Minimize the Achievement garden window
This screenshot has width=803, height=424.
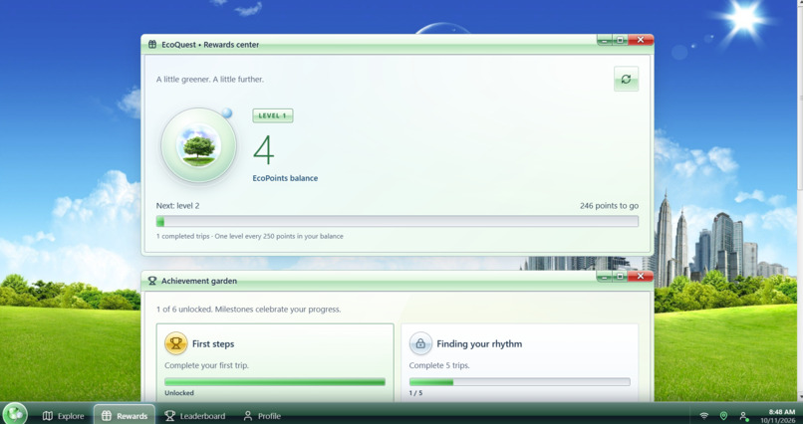pos(605,276)
